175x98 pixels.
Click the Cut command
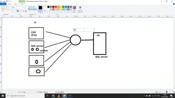click(8, 7)
